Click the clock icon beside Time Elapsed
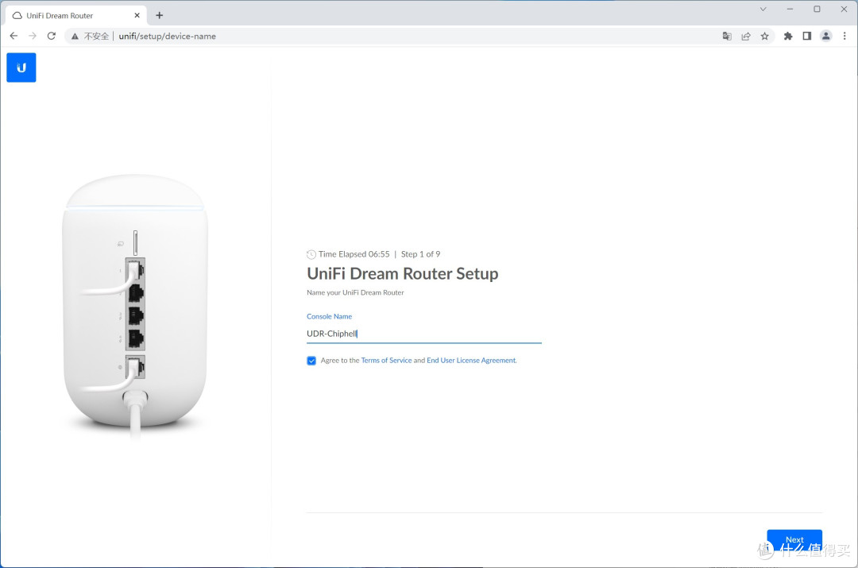 pos(311,254)
